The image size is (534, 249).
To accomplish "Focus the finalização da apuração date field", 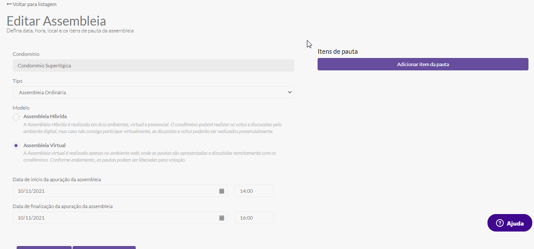I will 120,218.
